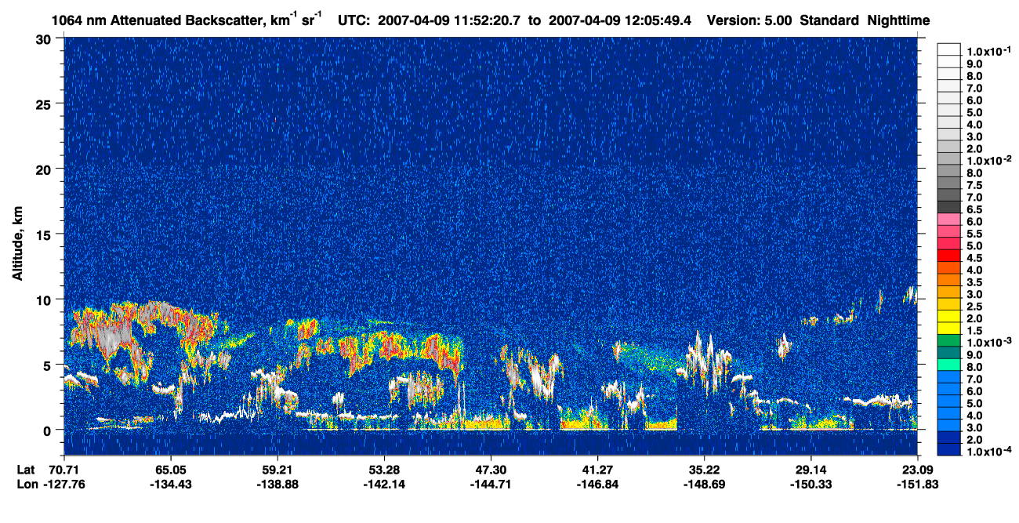This screenshot has height=523, width=1019.
Task: Pick the white swatch at the colorbar top
Action: [948, 49]
